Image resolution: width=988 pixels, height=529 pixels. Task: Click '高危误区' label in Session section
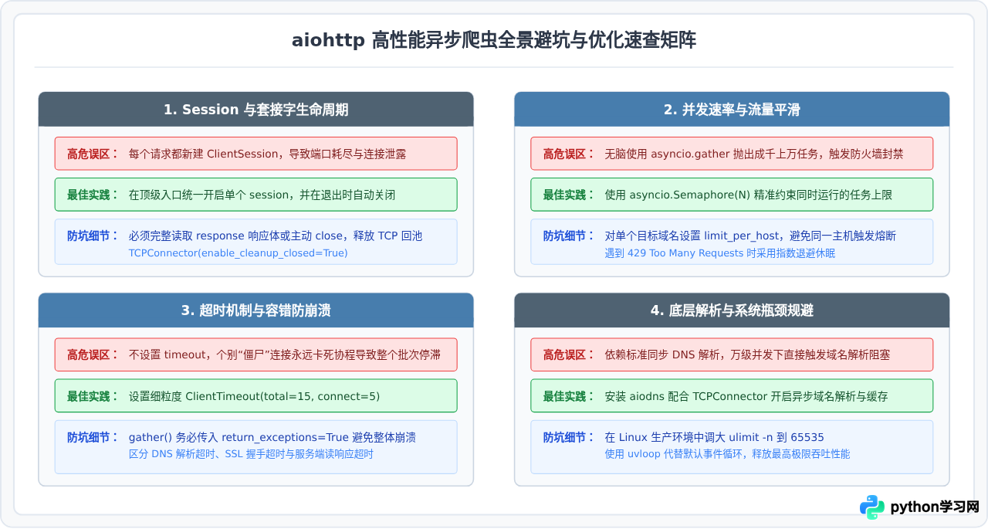click(x=93, y=154)
